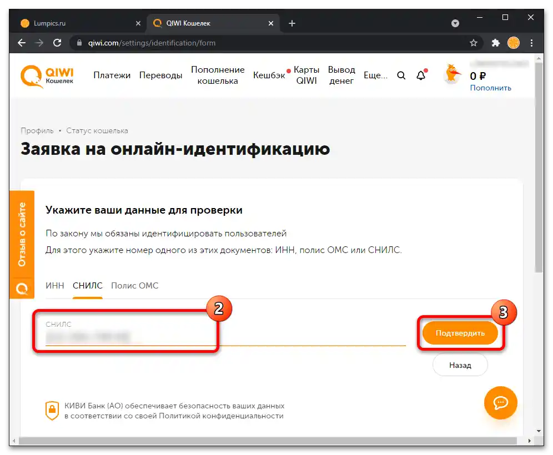Open Вывод денег menu item
The image size is (553, 455).
click(341, 75)
